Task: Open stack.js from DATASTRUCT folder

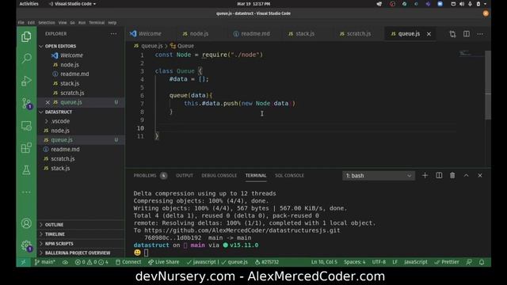Action: tap(60, 168)
